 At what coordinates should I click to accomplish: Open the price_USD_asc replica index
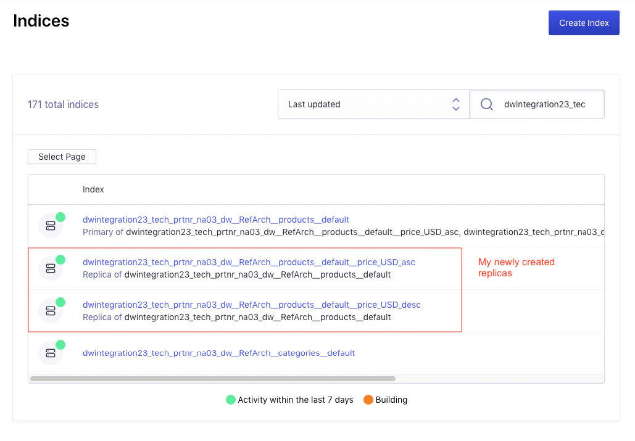[249, 262]
